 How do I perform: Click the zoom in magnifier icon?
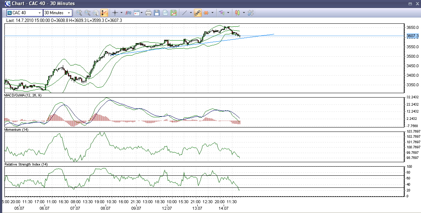coord(79,13)
